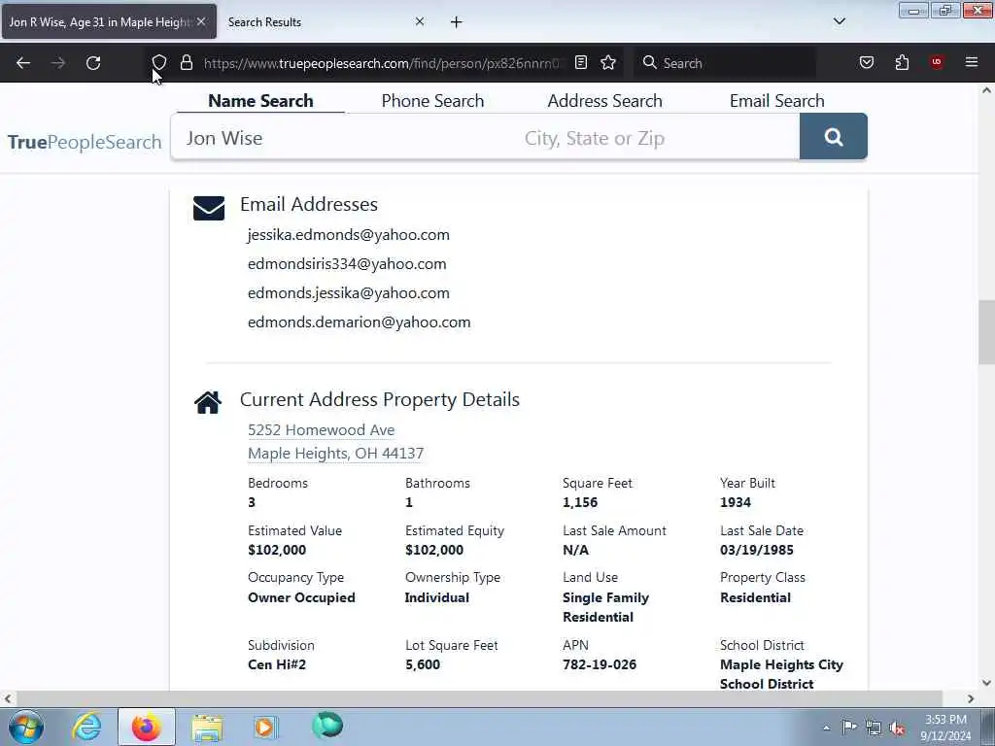Go back to the previous page
This screenshot has height=746, width=995.
(23, 63)
